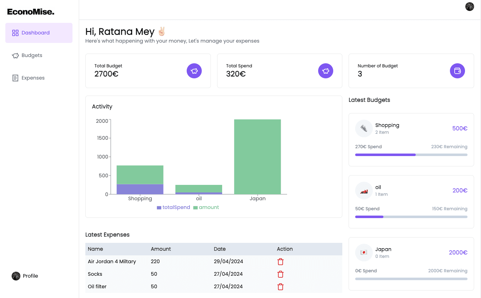
Task: Click the Total Spend 320€ value
Action: pos(236,74)
